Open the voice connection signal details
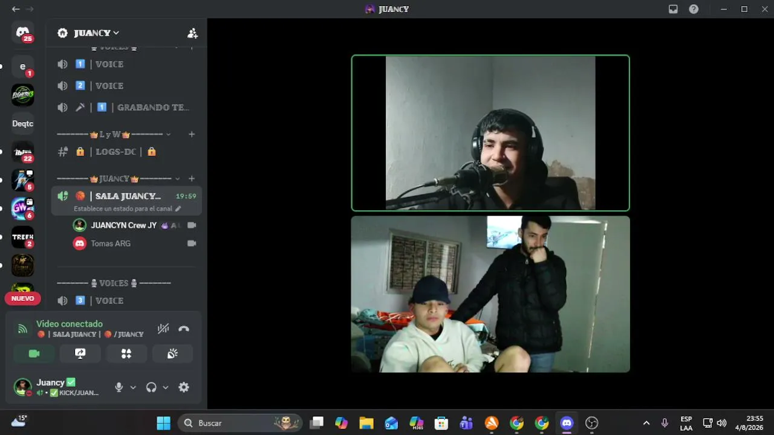The width and height of the screenshot is (774, 435). (23, 329)
